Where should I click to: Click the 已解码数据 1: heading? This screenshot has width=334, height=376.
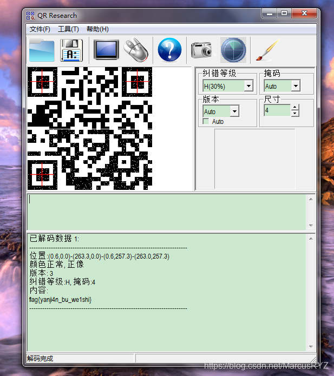point(54,239)
